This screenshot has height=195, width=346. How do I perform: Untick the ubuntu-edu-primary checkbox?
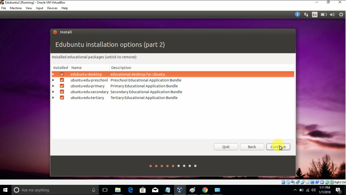tap(62, 86)
